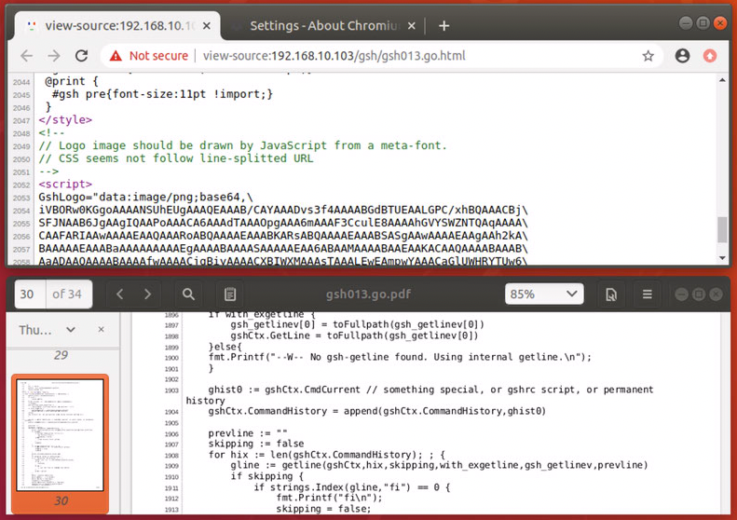This screenshot has height=520, width=737.
Task: Open file options menu in PDF viewer
Action: (x=611, y=294)
